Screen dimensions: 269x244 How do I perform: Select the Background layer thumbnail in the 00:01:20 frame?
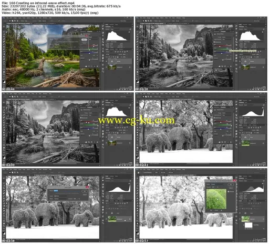tap(245, 67)
